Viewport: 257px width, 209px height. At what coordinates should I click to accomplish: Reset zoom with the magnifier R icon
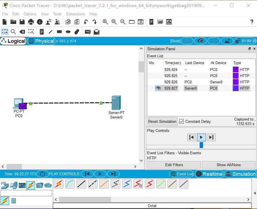[x=114, y=22]
